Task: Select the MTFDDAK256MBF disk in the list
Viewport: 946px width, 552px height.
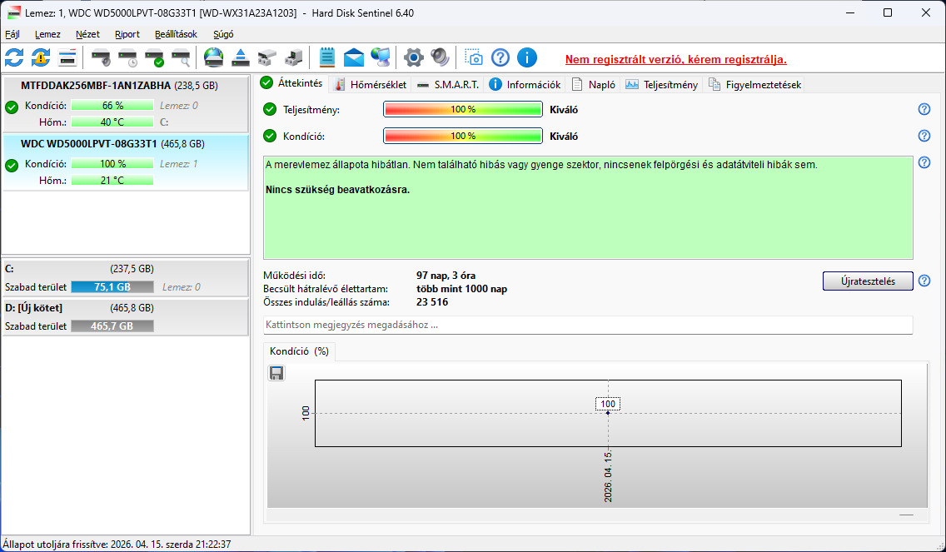Action: click(x=126, y=104)
